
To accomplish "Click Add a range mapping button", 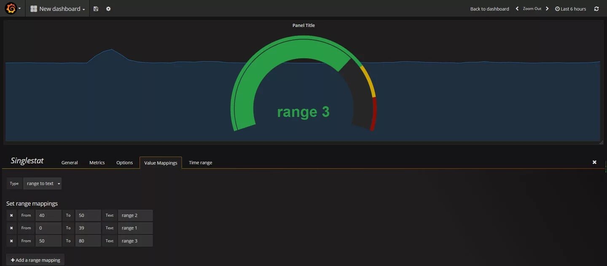I will 35,260.
